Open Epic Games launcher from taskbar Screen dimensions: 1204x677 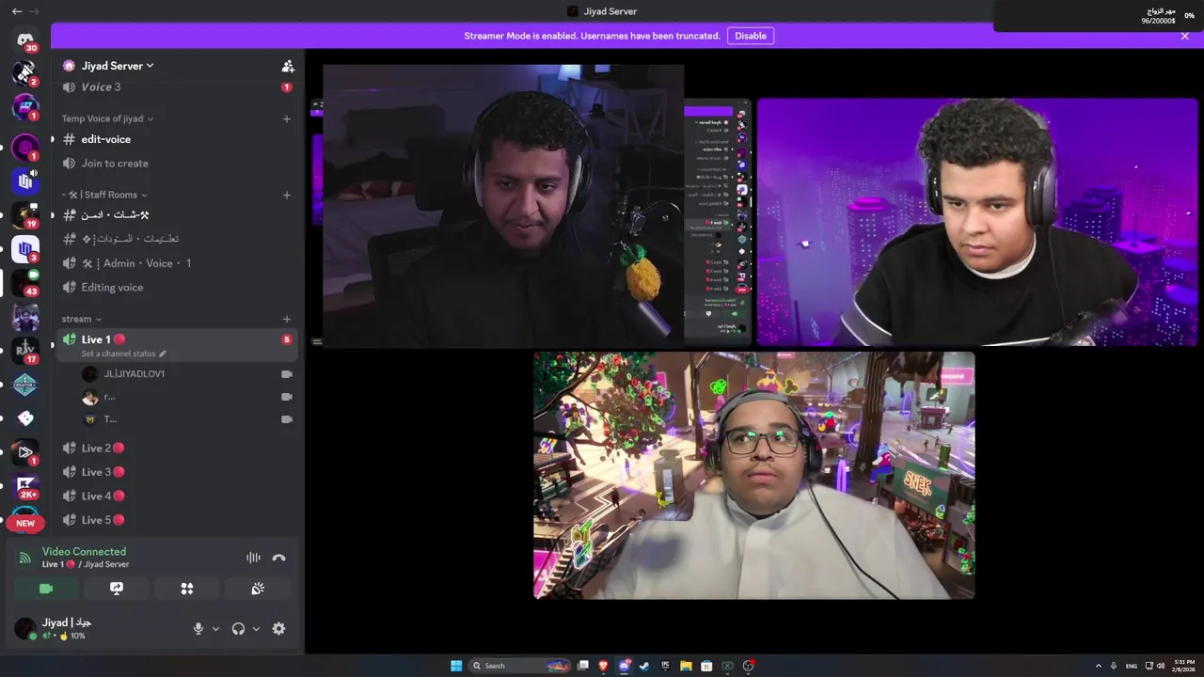point(665,666)
